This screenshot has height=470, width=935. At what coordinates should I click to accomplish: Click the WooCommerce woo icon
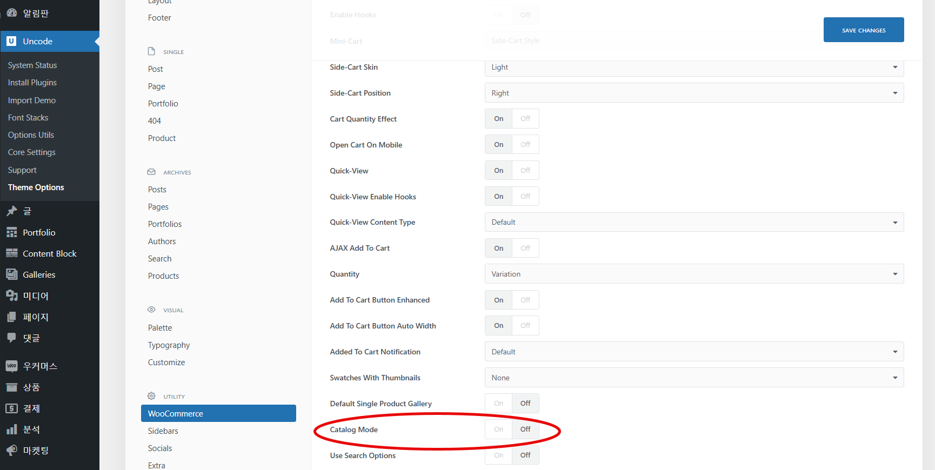12,366
